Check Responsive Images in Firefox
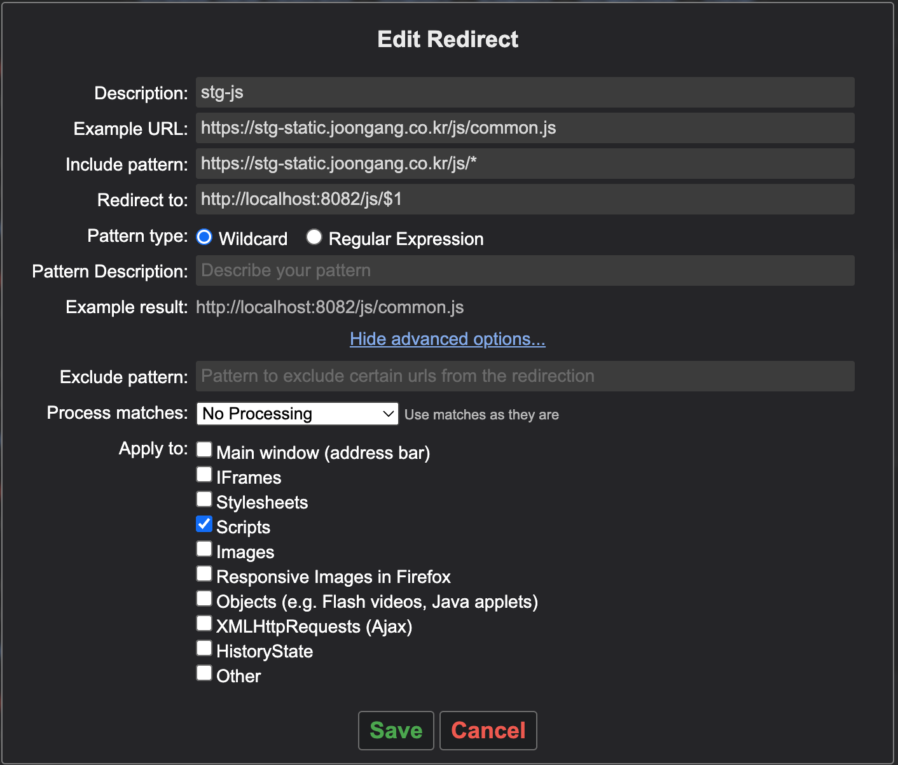898x765 pixels. [204, 573]
